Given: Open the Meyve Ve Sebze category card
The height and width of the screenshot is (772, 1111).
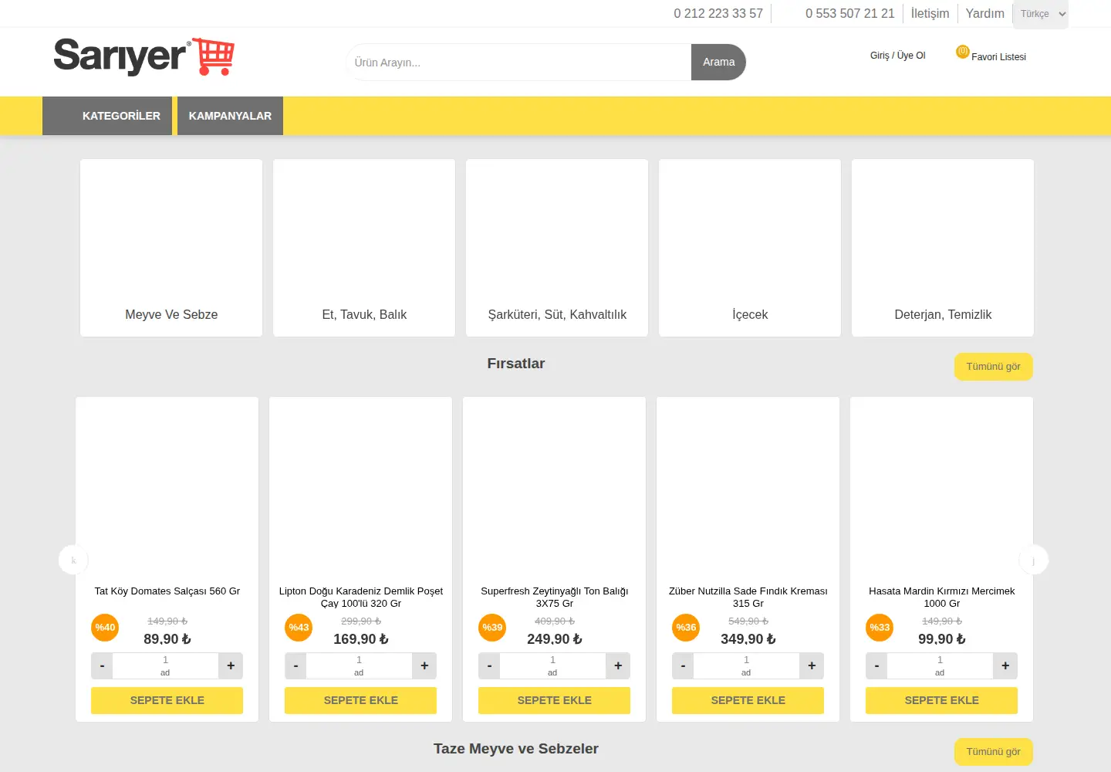Looking at the screenshot, I should (x=171, y=248).
